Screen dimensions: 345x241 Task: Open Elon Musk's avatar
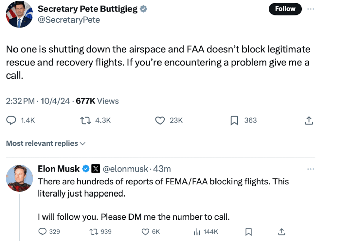pyautogui.click(x=20, y=178)
